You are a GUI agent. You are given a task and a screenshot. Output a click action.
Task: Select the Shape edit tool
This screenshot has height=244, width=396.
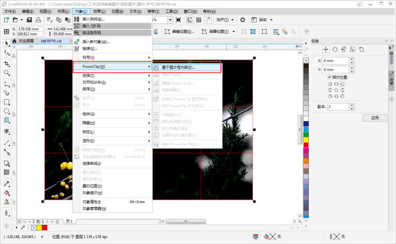7,53
